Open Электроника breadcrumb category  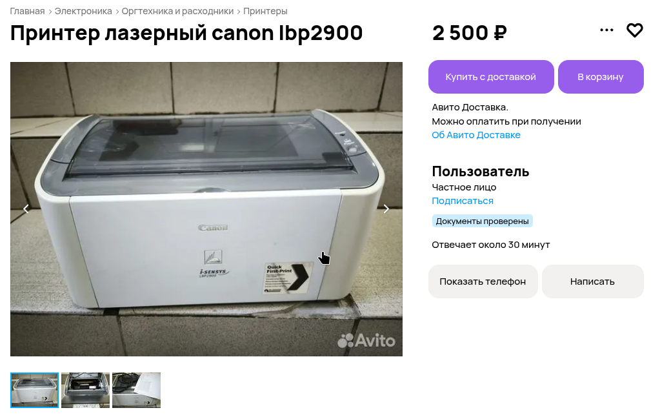click(x=83, y=12)
